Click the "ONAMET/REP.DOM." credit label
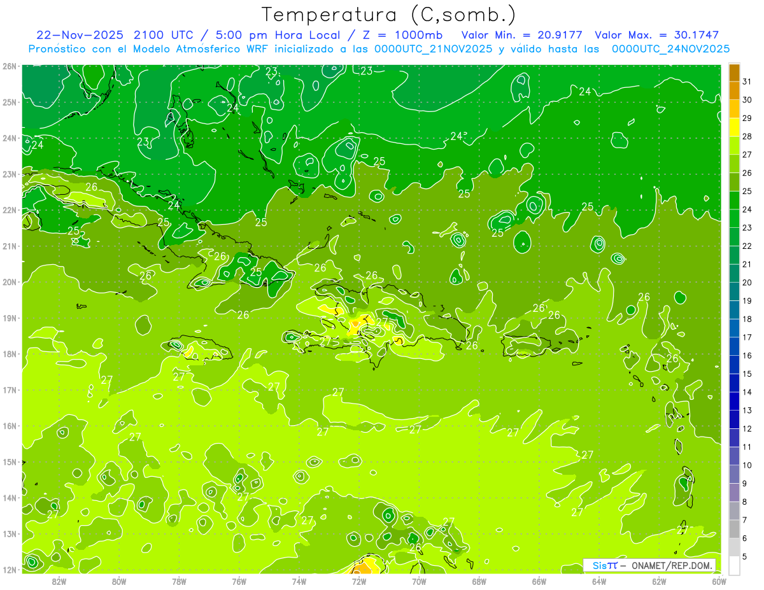This screenshot has width=764, height=590. coord(672,565)
